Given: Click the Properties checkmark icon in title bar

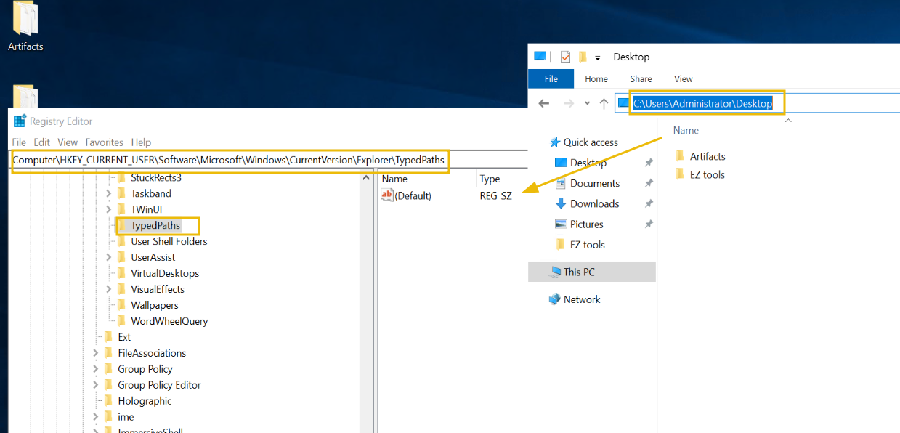Looking at the screenshot, I should [x=565, y=57].
